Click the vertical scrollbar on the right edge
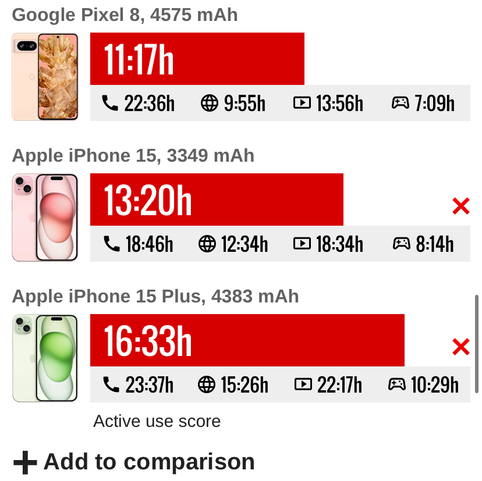 pos(476,344)
